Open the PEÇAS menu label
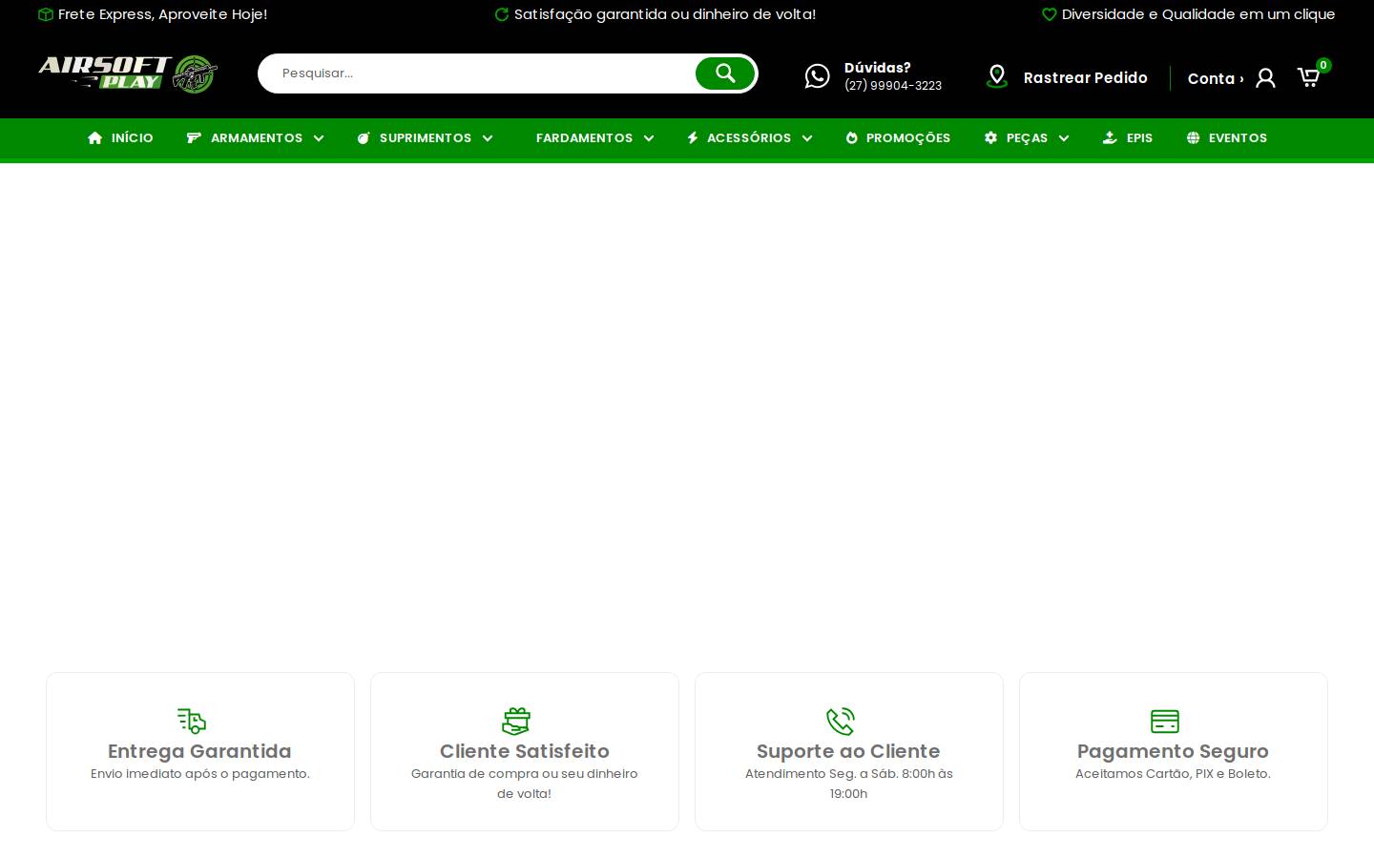The width and height of the screenshot is (1374, 859). (1027, 138)
